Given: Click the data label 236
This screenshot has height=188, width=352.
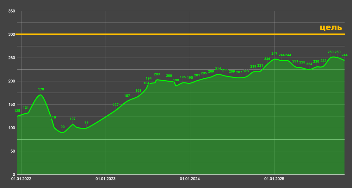Looking at the screenshot, I should (267, 59).
